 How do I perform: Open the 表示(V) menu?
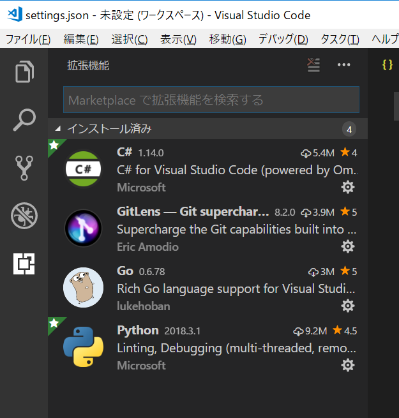(x=178, y=40)
